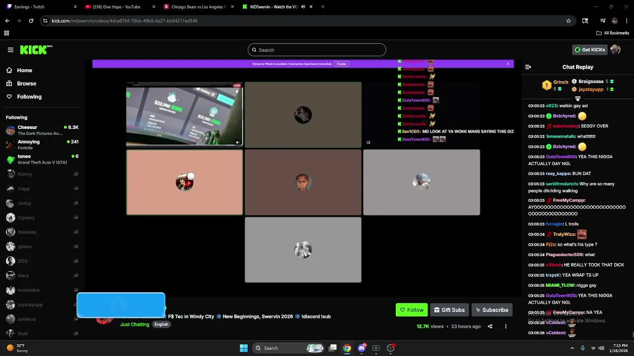This screenshot has width=634, height=356.
Task: Open video more options menu
Action: (x=506, y=326)
